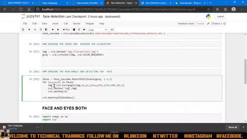
Task: Open the File menu
Action: click(x=25, y=24)
